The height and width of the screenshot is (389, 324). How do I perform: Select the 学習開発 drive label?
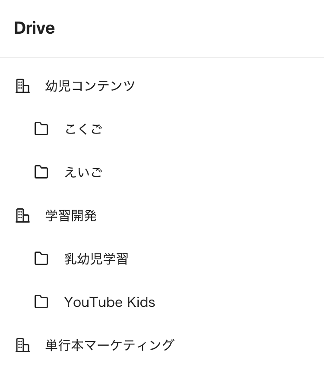pos(71,215)
